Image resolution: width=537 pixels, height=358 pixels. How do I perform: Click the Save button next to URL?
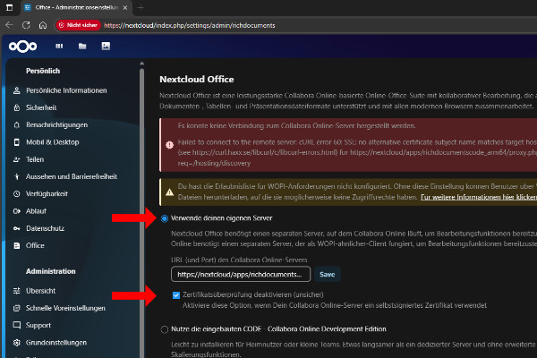[328, 274]
